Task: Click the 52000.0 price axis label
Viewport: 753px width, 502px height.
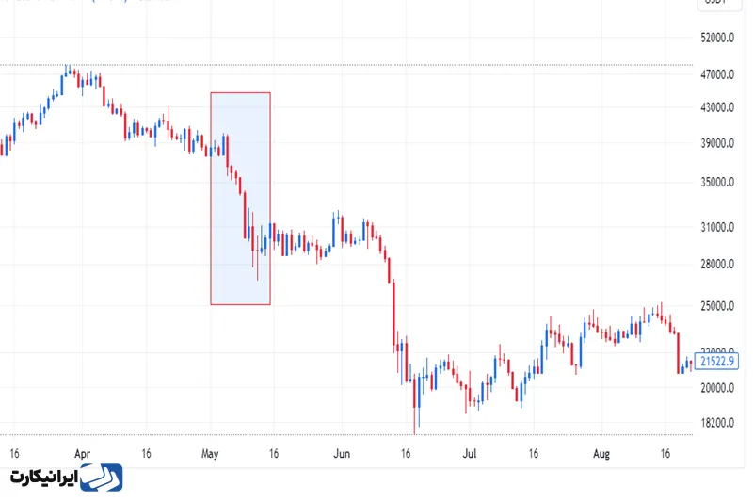Action: [719, 39]
